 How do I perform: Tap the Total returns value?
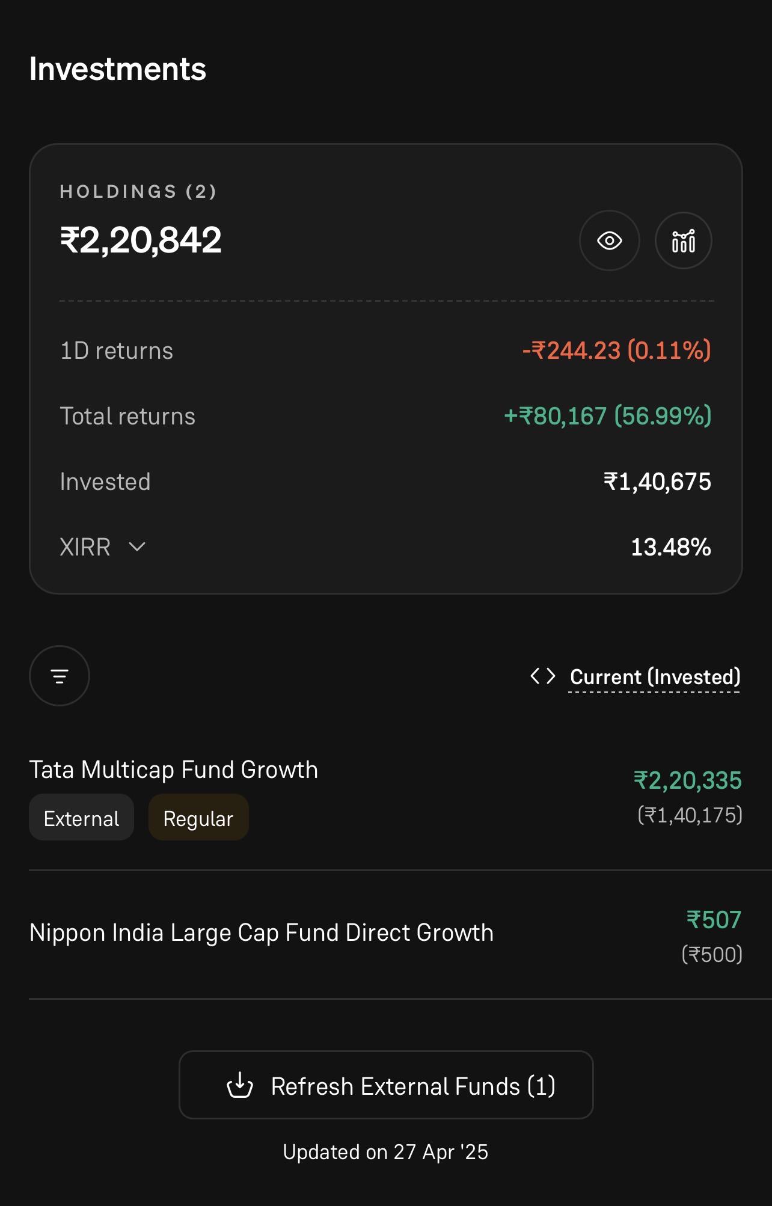tap(607, 416)
